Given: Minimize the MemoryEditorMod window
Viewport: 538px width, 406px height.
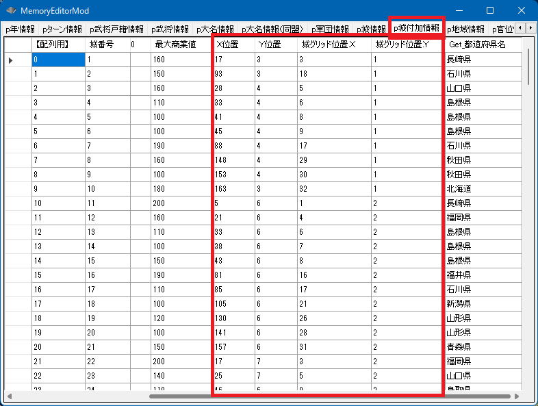Looking at the screenshot, I should [x=458, y=10].
